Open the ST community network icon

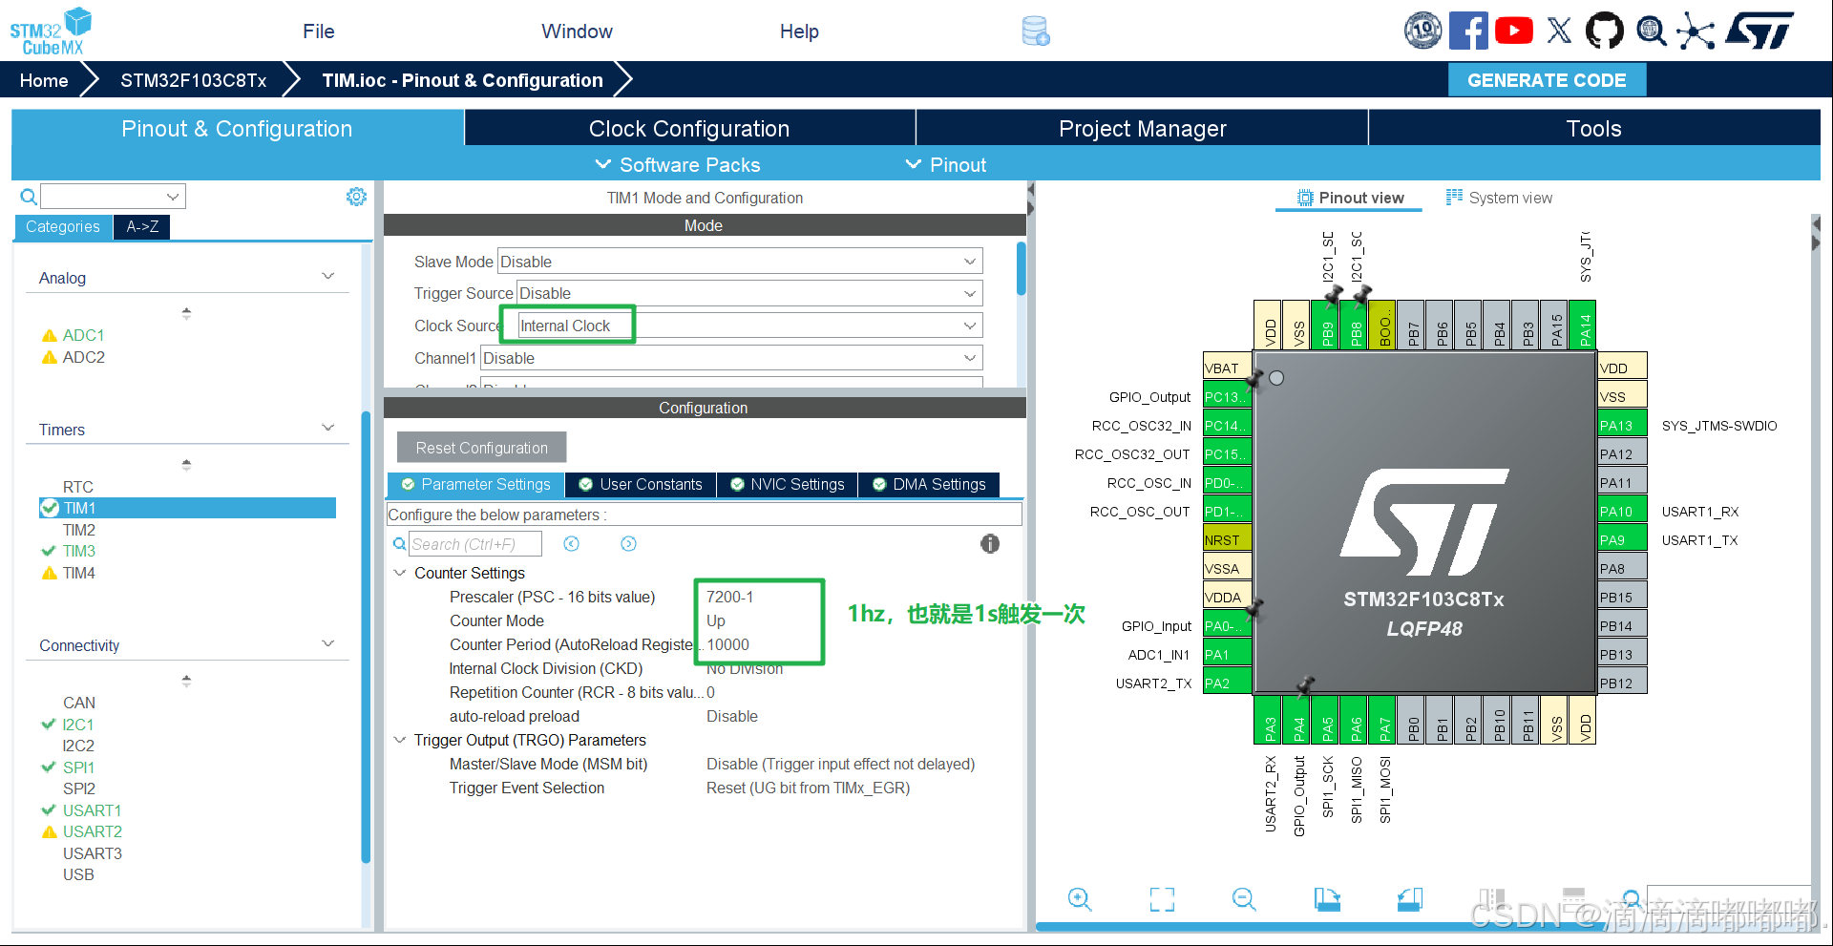tap(1696, 31)
